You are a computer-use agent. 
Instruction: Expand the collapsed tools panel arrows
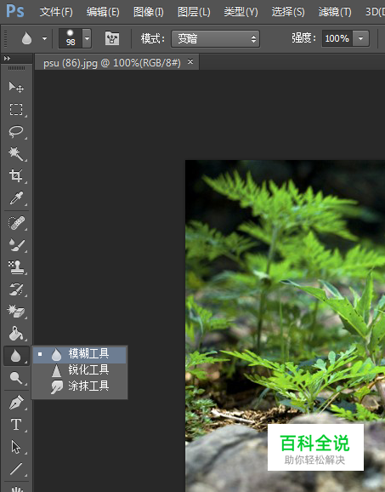[x=7, y=59]
